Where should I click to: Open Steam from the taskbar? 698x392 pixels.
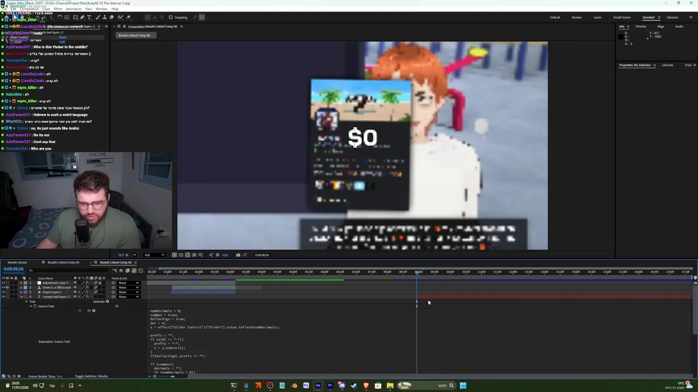[x=354, y=385]
